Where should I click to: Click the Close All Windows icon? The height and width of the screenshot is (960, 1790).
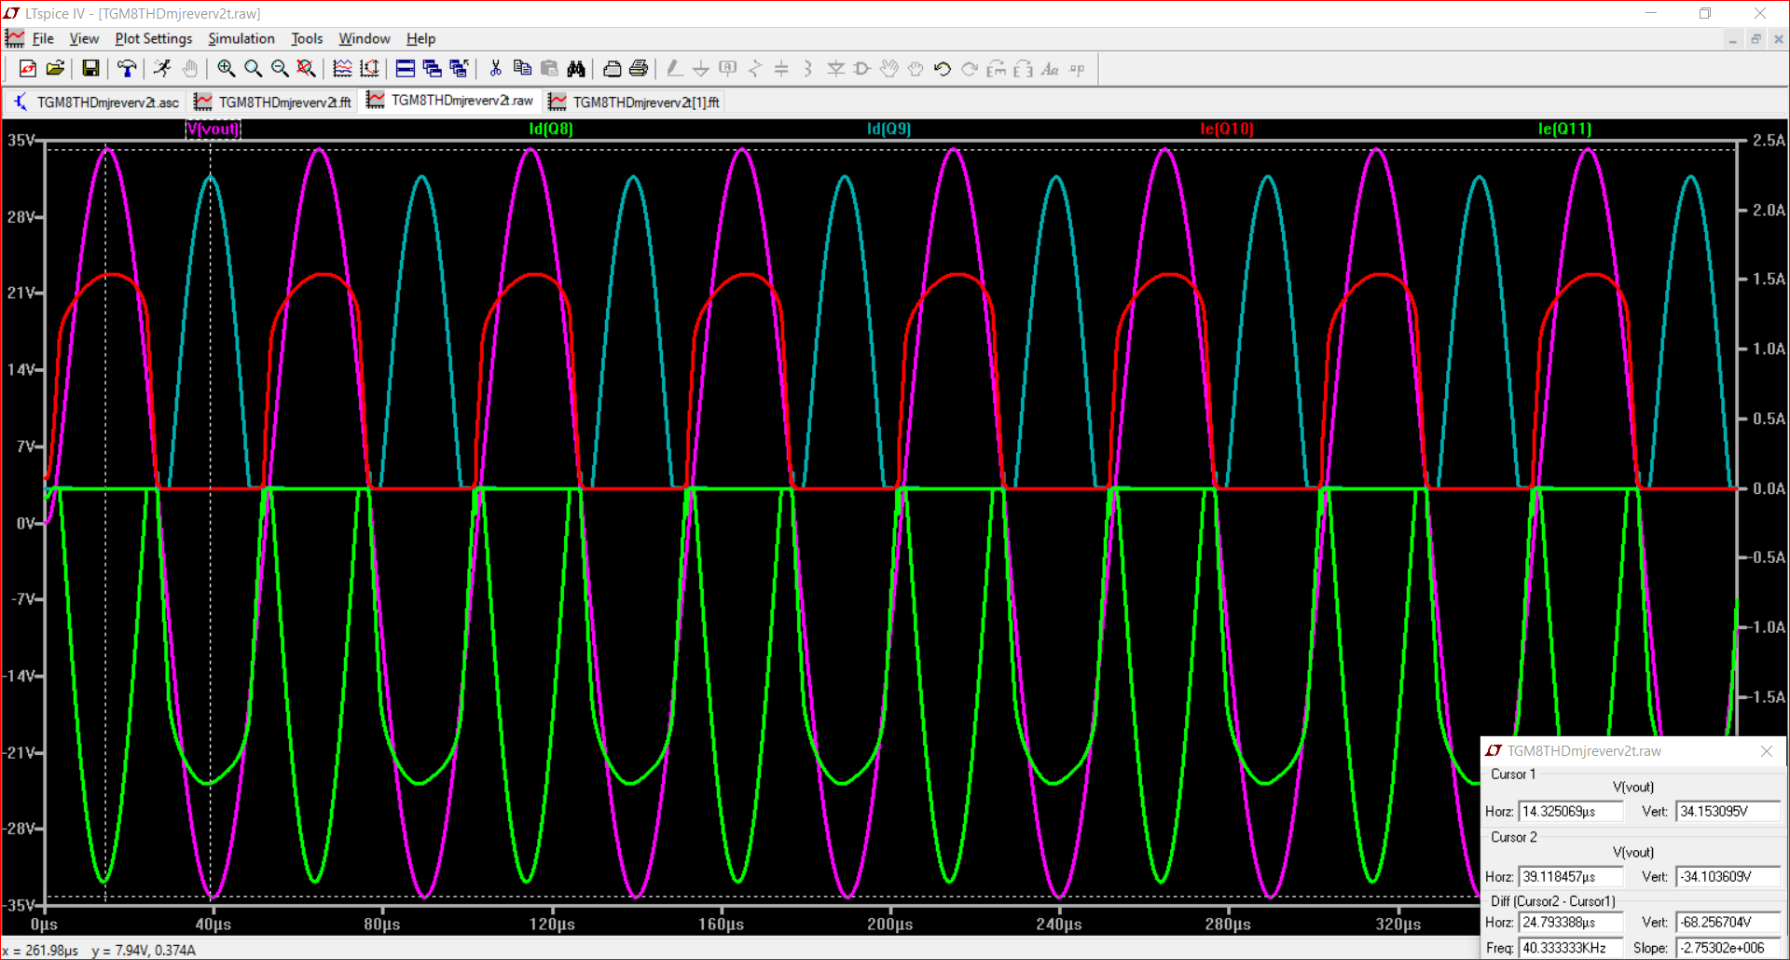pos(459,69)
